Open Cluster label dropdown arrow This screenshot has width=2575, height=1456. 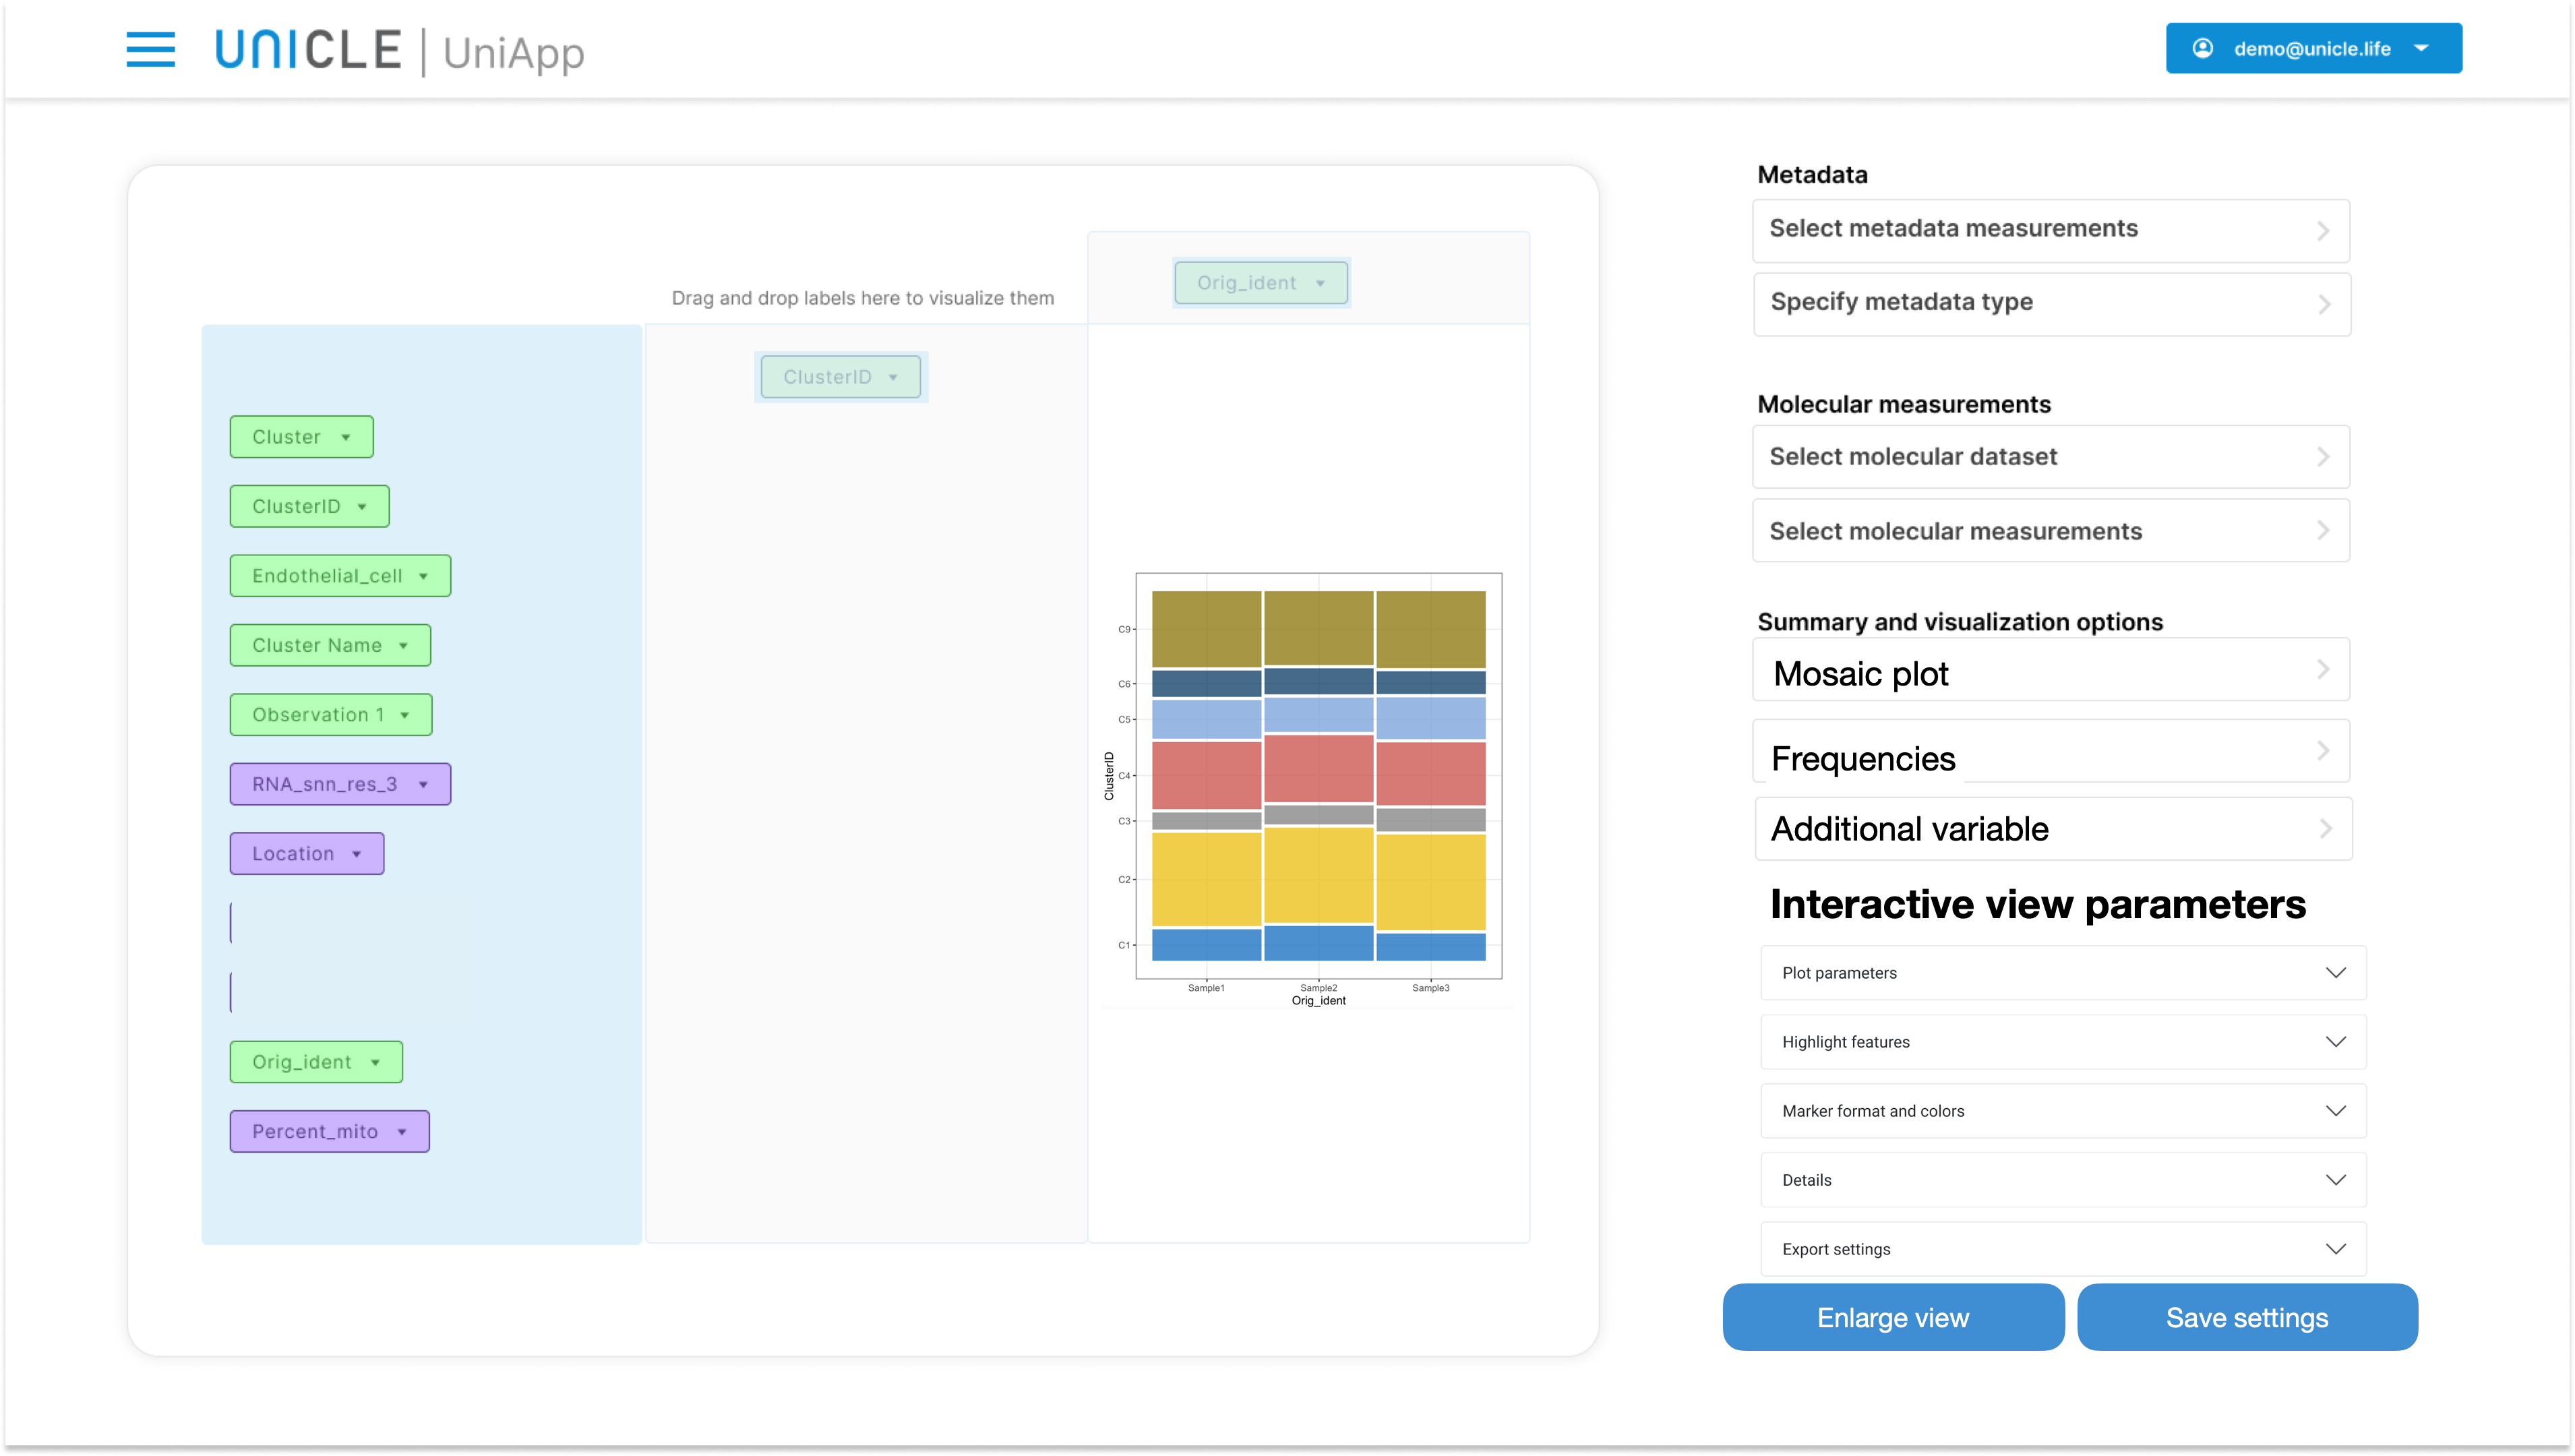[346, 437]
